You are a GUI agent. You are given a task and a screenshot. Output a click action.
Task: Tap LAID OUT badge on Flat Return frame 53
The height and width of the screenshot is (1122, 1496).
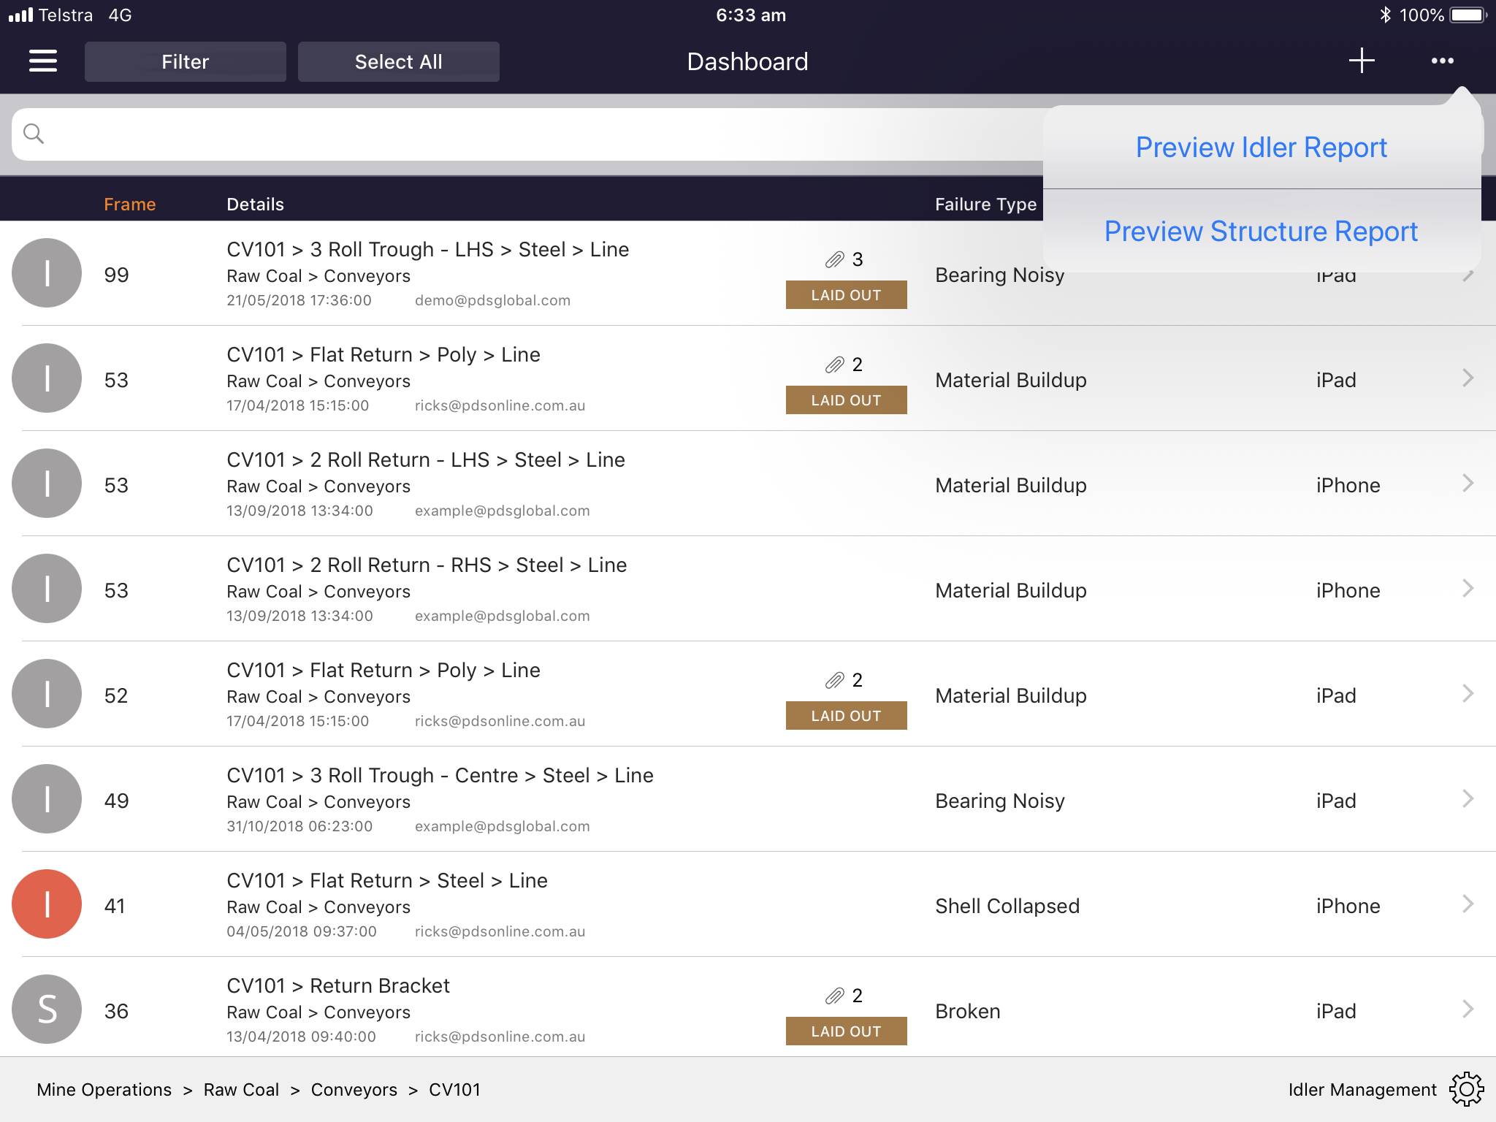pos(846,400)
